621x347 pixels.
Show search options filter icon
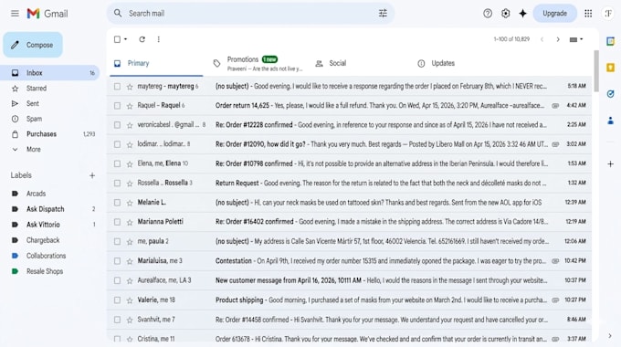point(383,14)
